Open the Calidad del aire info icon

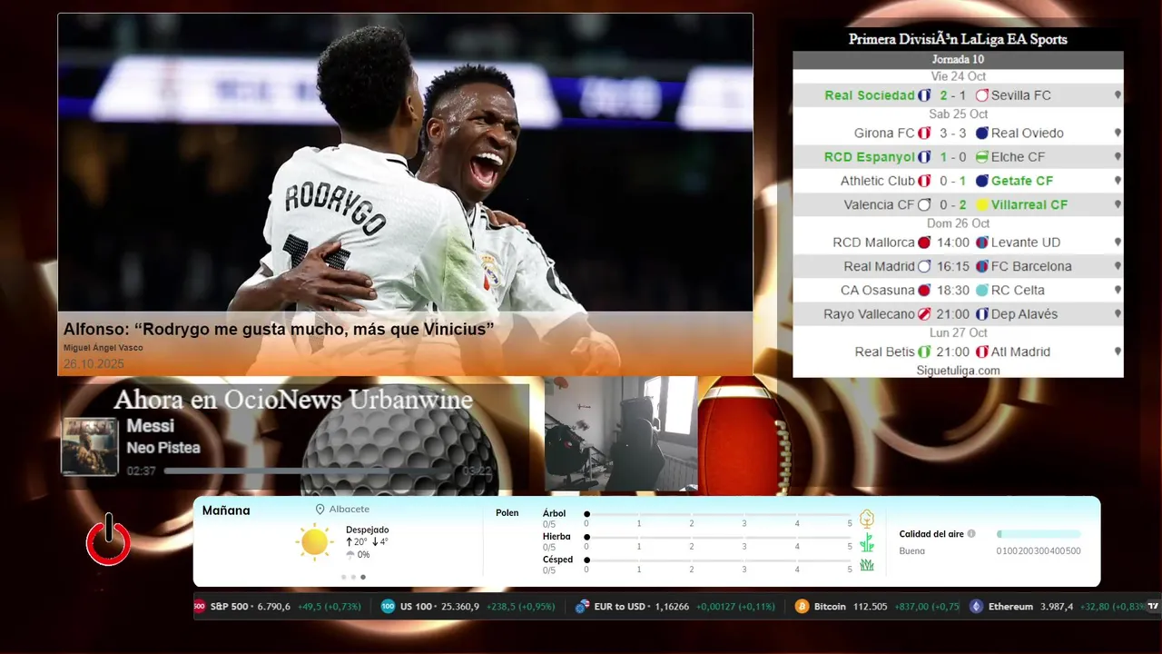[x=971, y=534]
